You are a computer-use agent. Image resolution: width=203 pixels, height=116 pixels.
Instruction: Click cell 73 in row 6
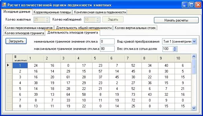click(x=133, y=95)
